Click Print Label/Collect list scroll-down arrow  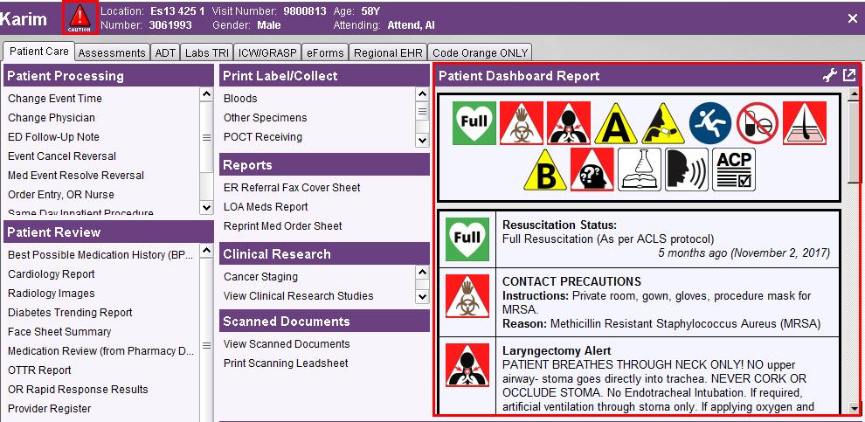pos(423,140)
